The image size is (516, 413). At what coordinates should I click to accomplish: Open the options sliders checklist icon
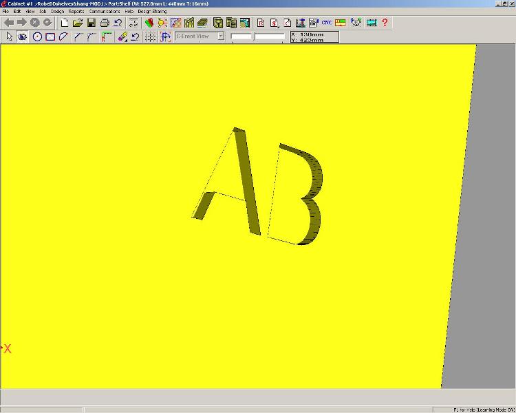(x=133, y=23)
